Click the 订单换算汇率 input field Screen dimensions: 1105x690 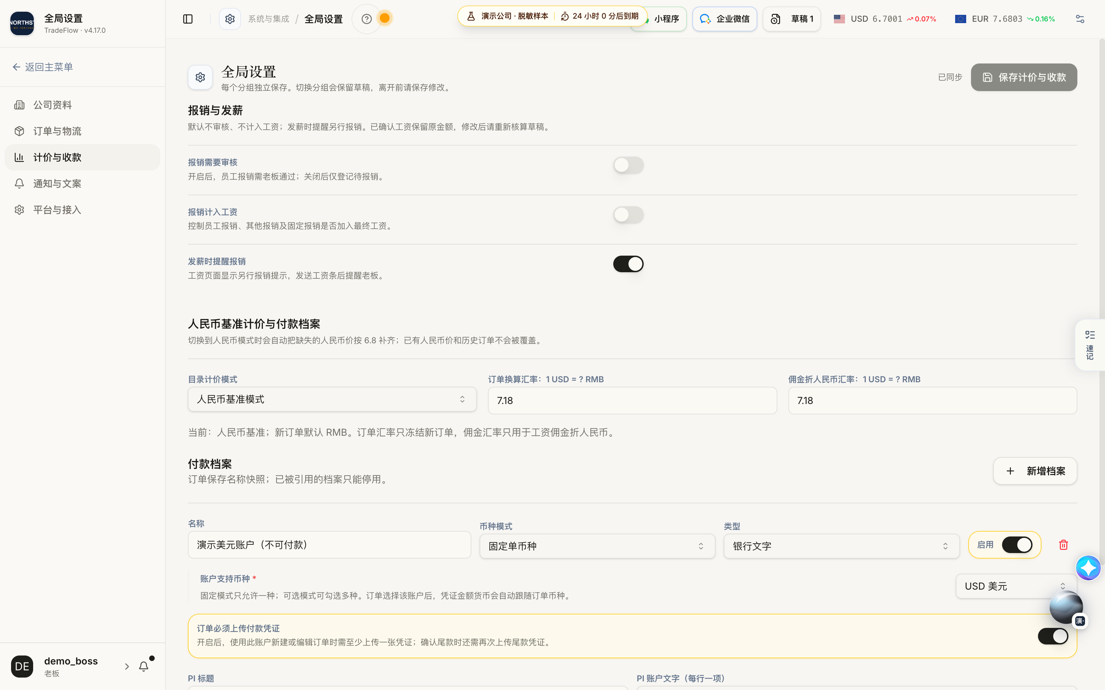click(632, 401)
